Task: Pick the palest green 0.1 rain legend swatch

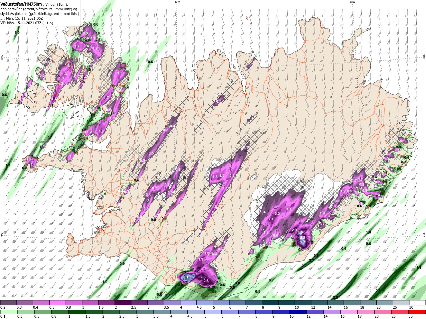Action: pos(8,312)
